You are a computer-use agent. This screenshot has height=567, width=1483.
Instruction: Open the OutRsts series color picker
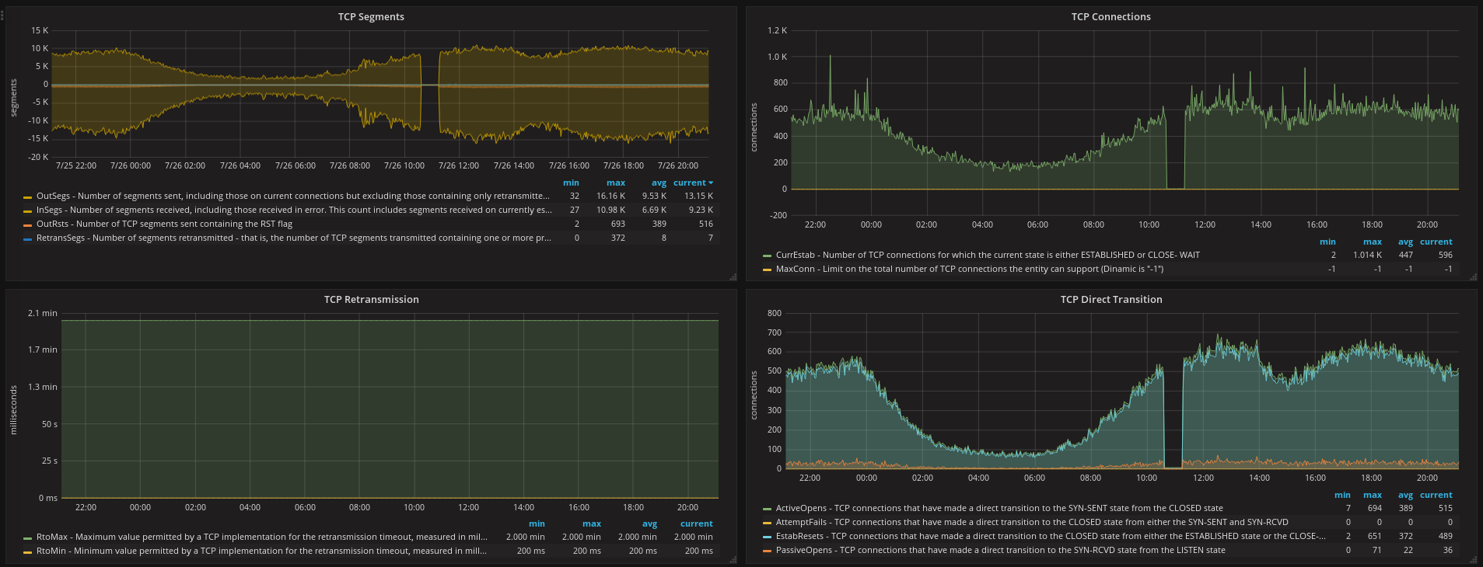click(28, 225)
